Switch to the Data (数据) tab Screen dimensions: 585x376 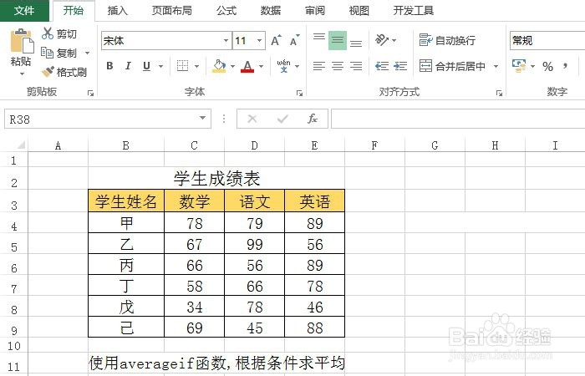pyautogui.click(x=271, y=10)
